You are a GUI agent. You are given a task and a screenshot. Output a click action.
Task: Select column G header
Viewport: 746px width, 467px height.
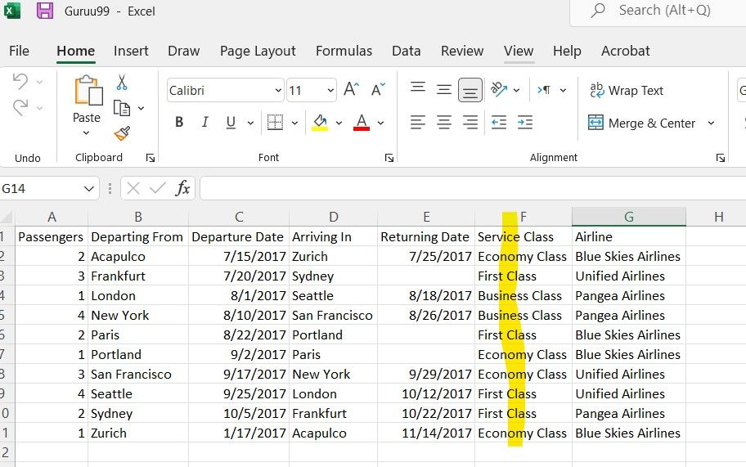(x=628, y=217)
